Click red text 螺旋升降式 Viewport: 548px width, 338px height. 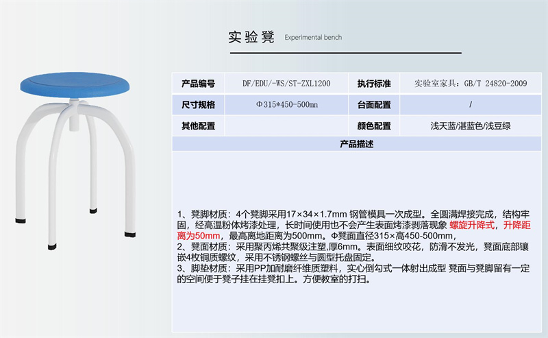tap(472, 225)
